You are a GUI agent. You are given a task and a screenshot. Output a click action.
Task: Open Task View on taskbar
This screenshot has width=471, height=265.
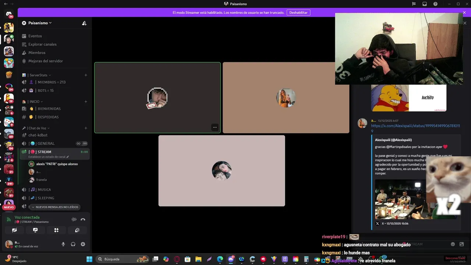pos(155,259)
